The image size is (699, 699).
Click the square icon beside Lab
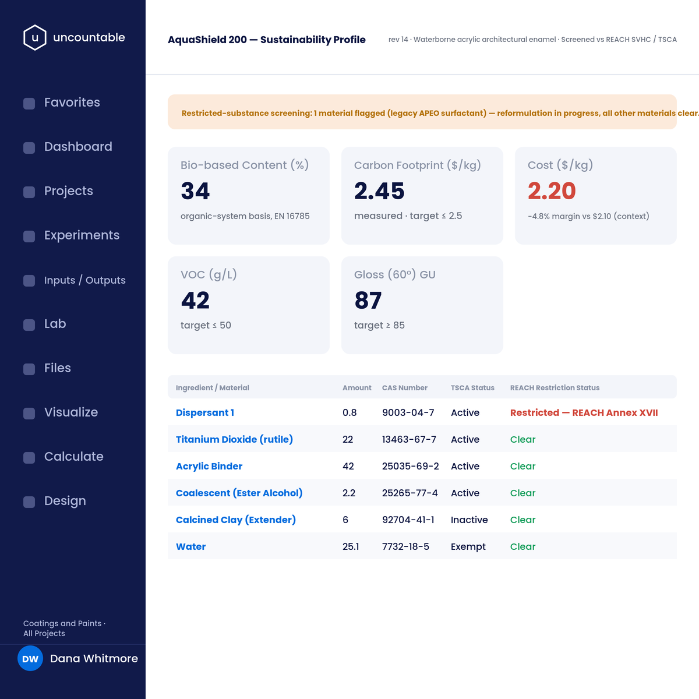(29, 325)
